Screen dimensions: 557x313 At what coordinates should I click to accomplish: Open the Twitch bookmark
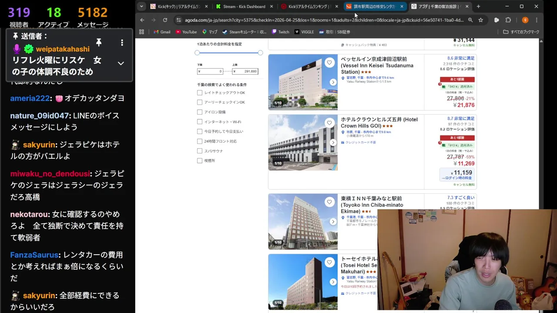[x=281, y=32]
